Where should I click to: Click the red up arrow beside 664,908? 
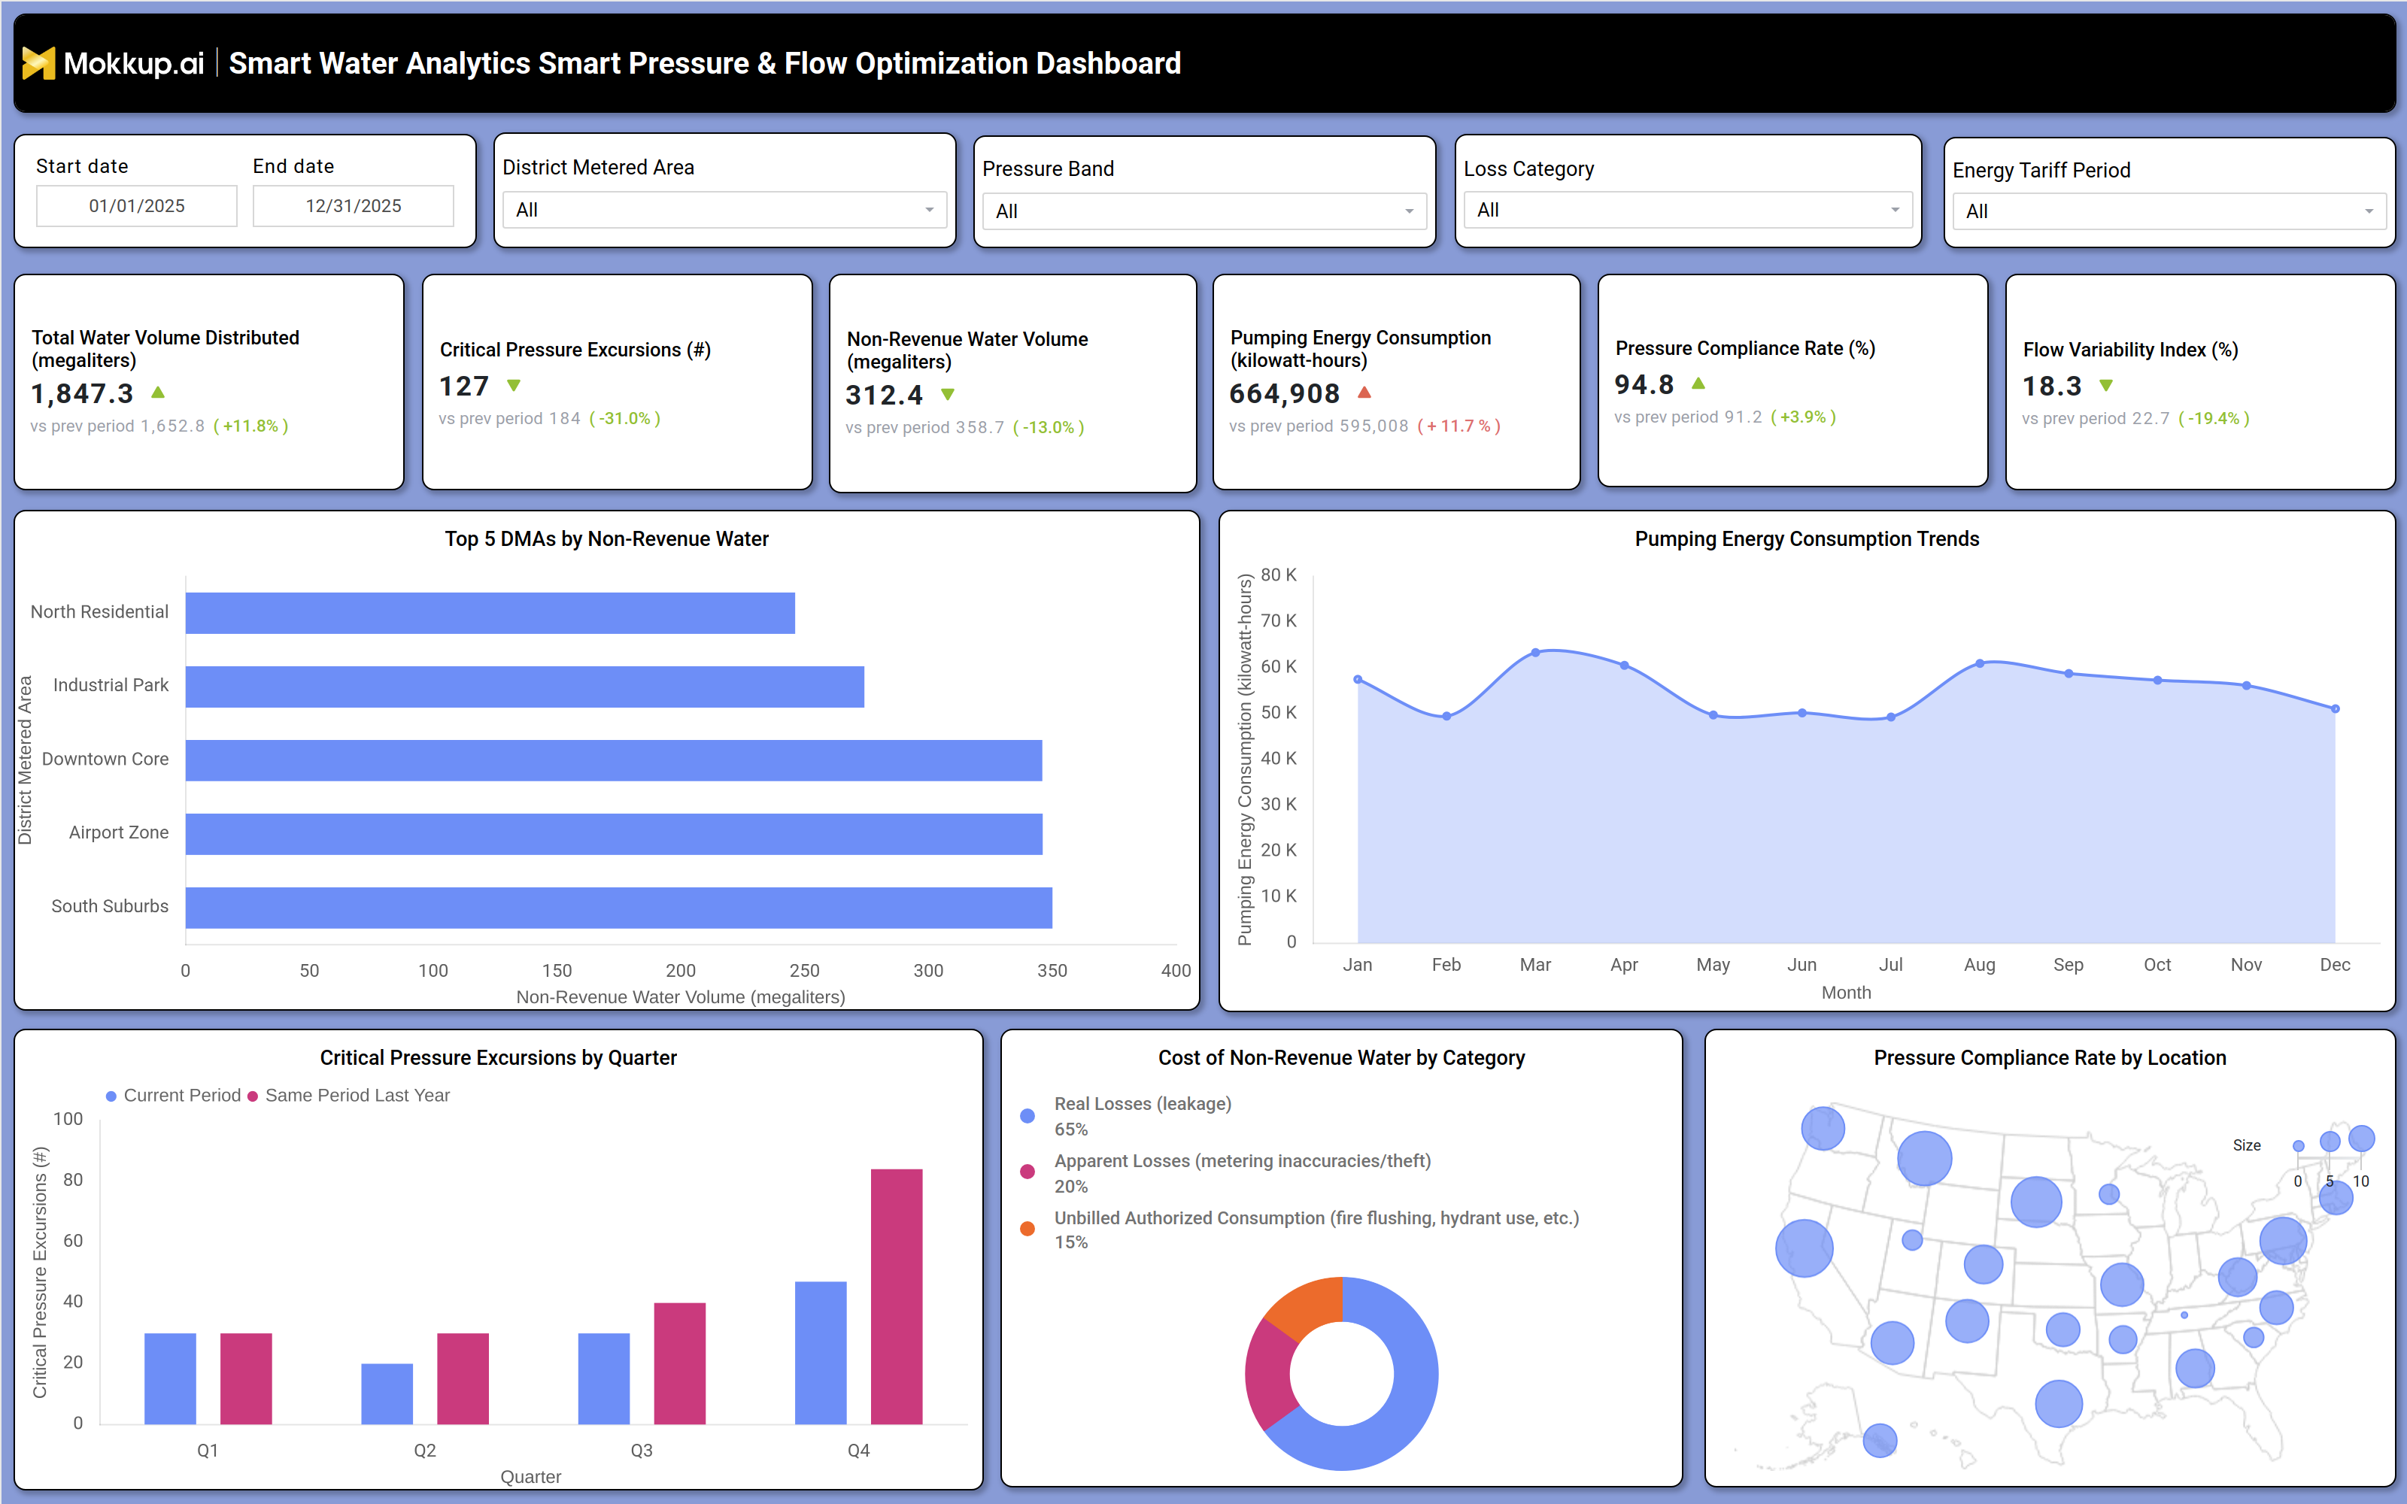tap(1364, 392)
